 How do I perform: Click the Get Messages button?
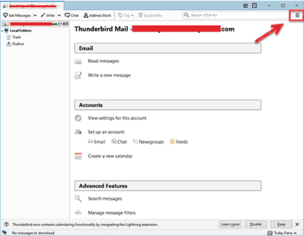pyautogui.click(x=17, y=15)
